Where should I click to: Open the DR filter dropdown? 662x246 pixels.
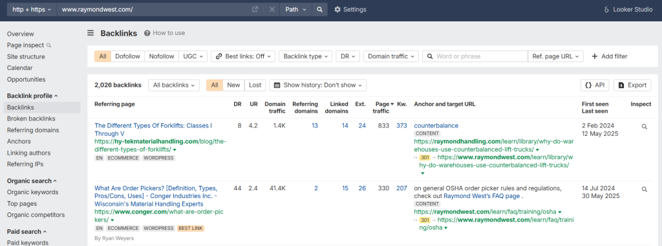[348, 56]
